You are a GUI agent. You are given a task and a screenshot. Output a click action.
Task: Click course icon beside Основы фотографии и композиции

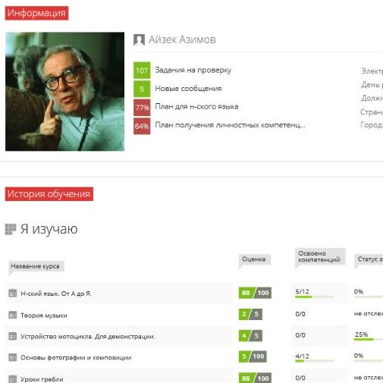coord(13,357)
